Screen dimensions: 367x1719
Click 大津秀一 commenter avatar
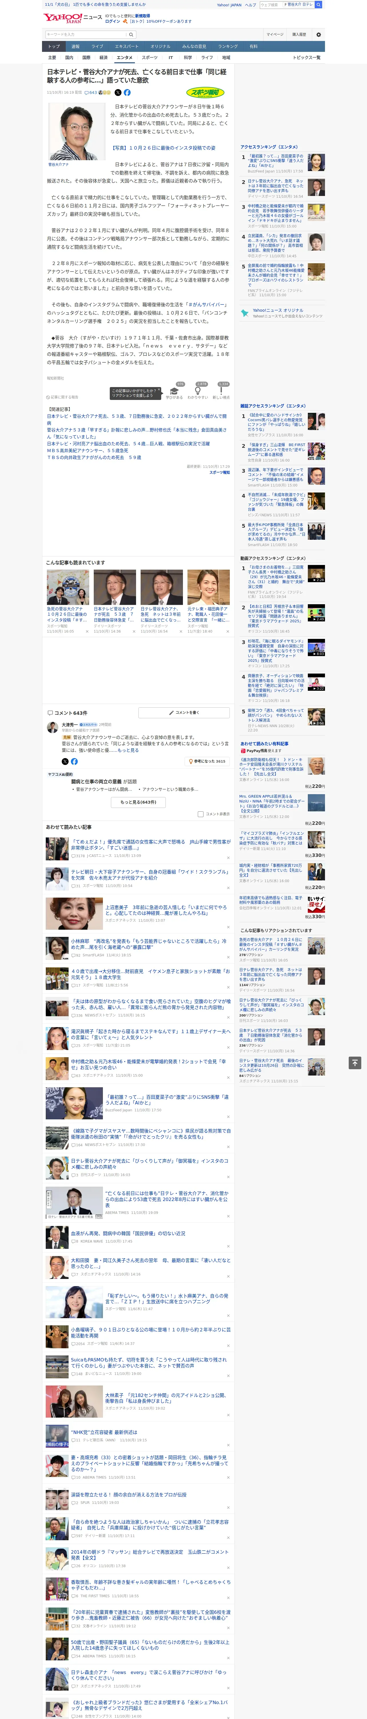[x=53, y=727]
